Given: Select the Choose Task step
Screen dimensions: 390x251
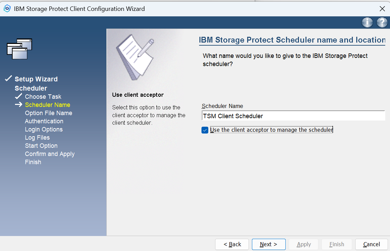Looking at the screenshot, I should coord(43,97).
